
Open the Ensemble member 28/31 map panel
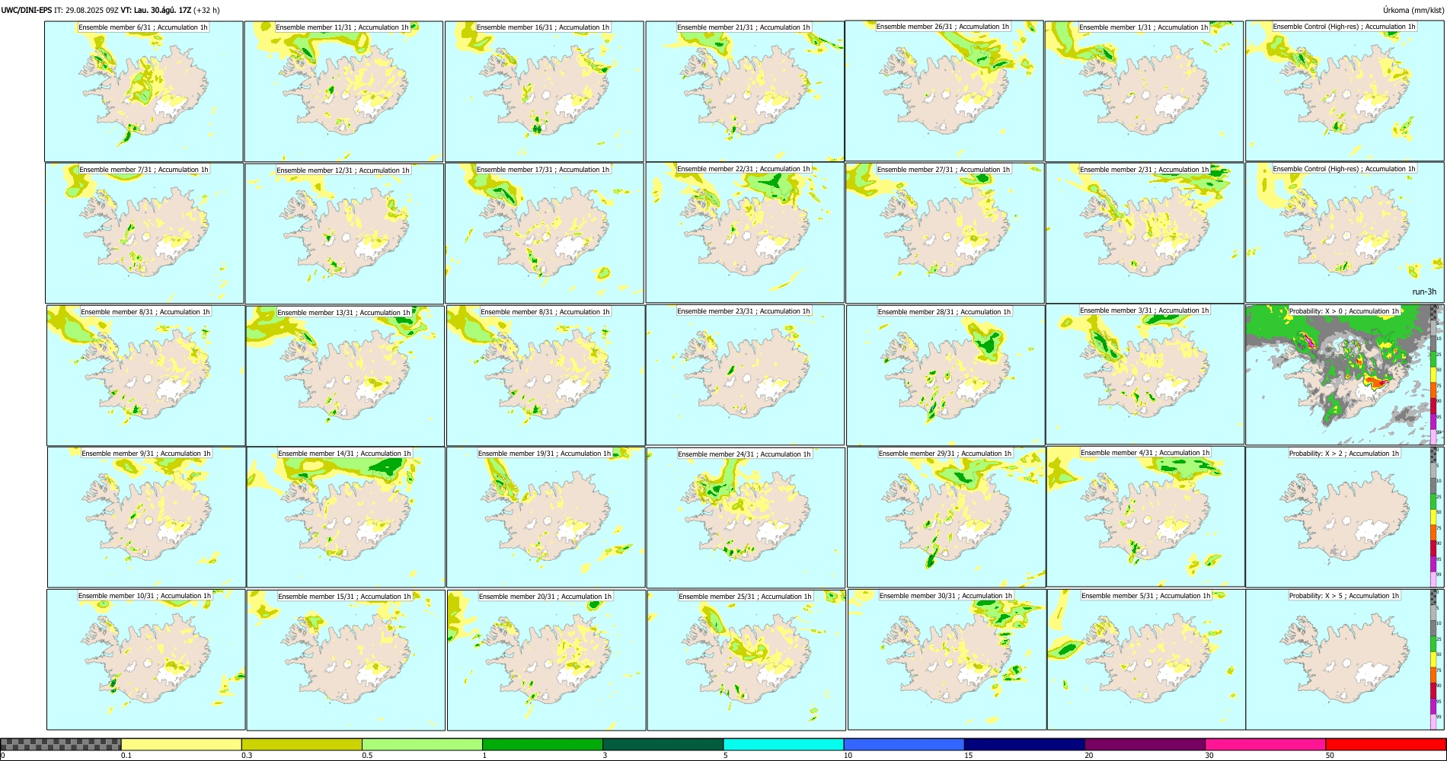946,375
